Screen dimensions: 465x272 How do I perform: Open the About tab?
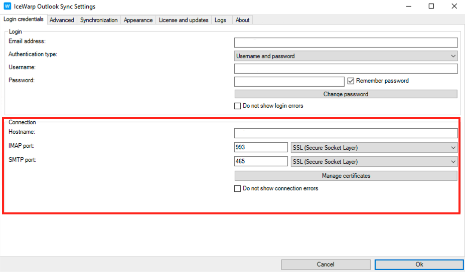242,20
